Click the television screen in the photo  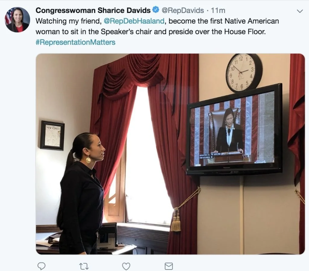point(234,130)
